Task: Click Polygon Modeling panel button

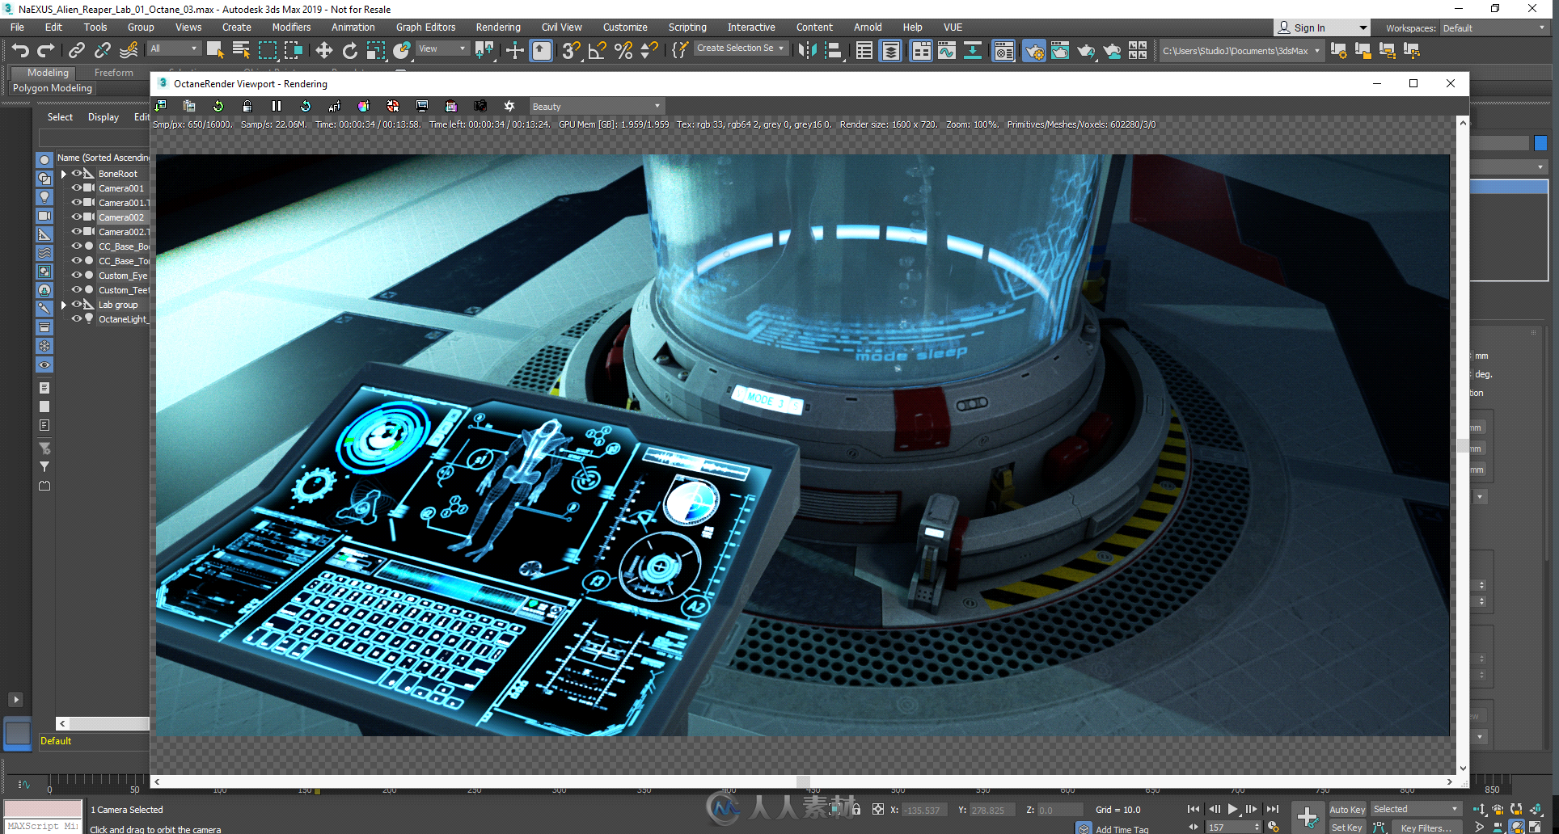Action: (x=53, y=88)
